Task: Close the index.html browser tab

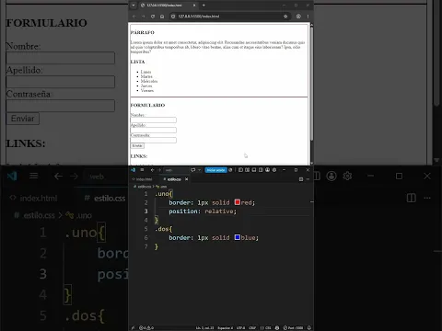Action: (194, 6)
